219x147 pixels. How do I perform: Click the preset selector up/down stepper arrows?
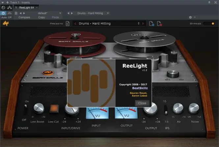pyautogui.click(x=139, y=23)
